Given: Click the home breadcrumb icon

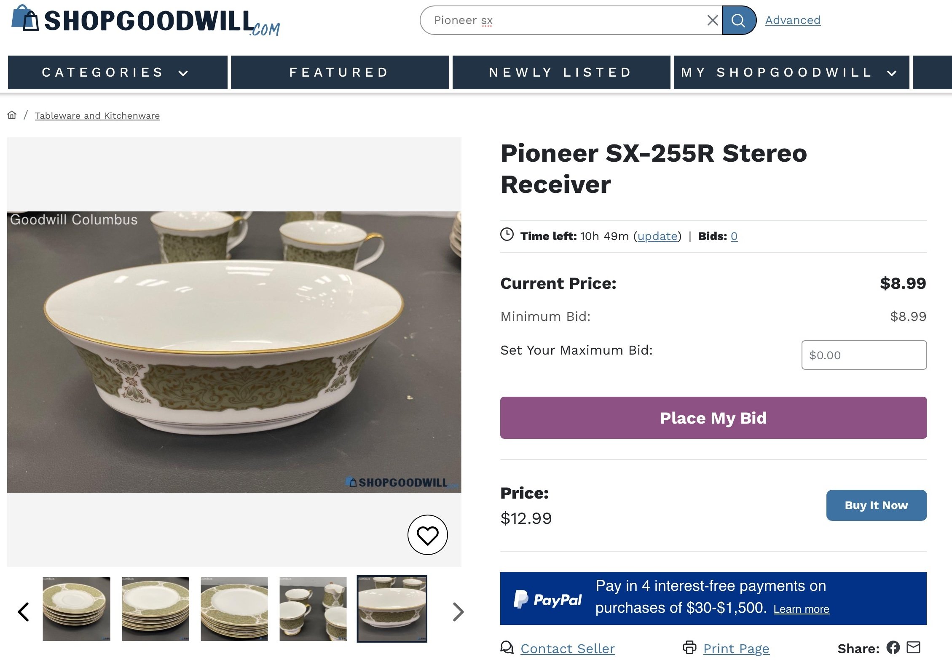Looking at the screenshot, I should [x=12, y=115].
